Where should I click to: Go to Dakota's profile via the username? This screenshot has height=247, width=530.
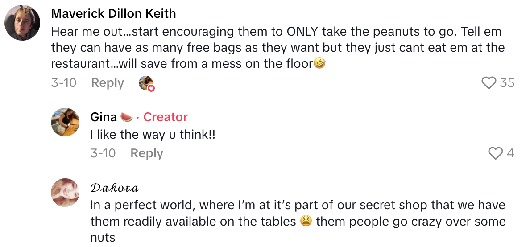(x=114, y=188)
